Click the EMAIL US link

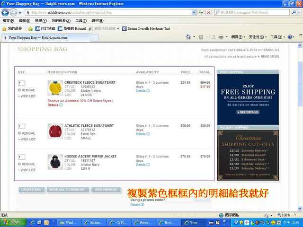point(272,50)
